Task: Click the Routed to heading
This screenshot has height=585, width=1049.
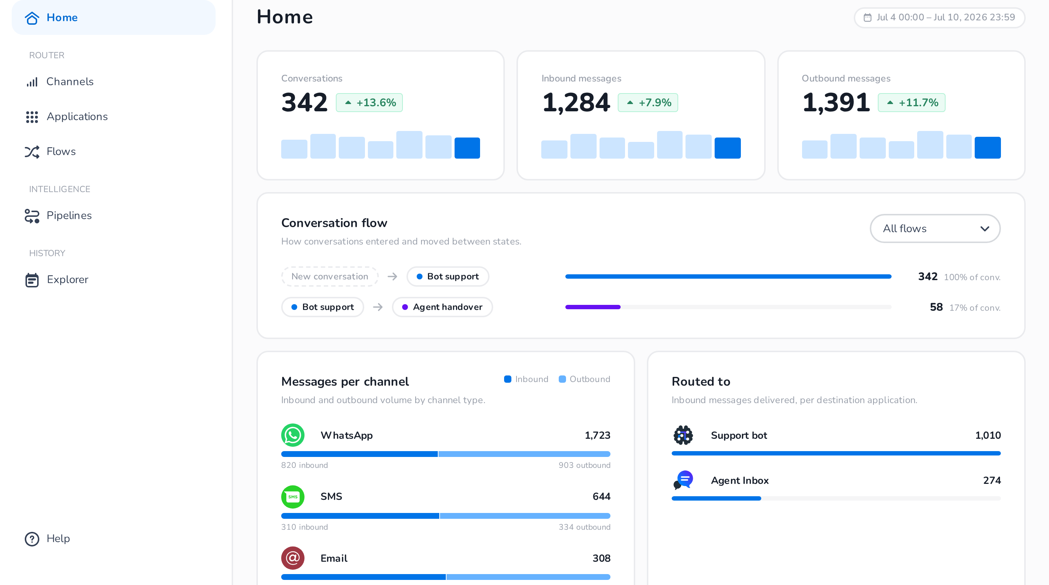Action: point(701,382)
